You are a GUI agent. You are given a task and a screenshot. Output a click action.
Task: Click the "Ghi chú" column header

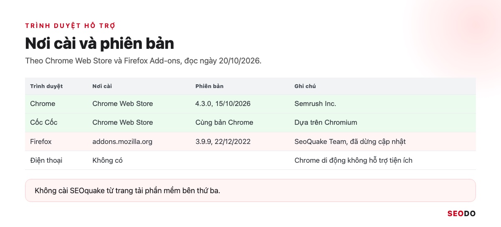pos(305,86)
